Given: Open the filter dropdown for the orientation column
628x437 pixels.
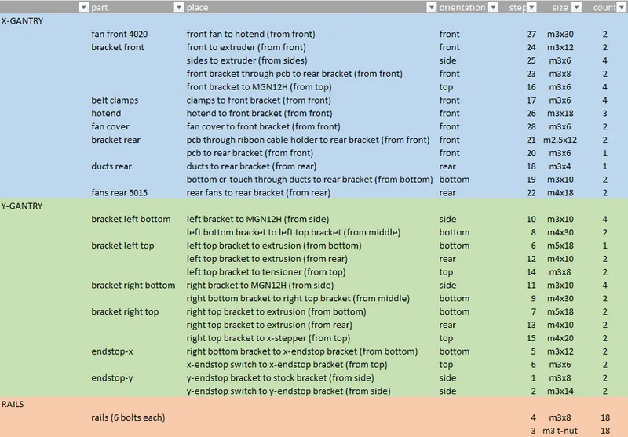Looking at the screenshot, I should 494,7.
